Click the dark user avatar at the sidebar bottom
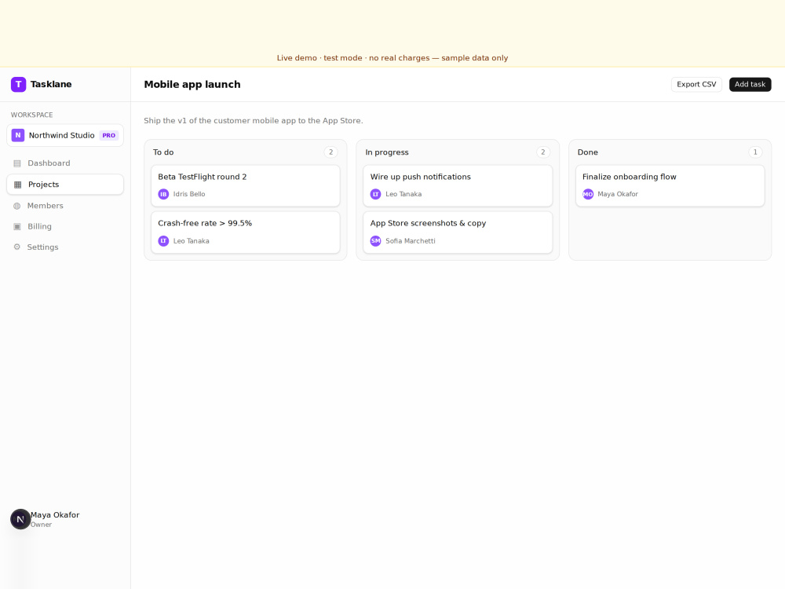 [20, 519]
